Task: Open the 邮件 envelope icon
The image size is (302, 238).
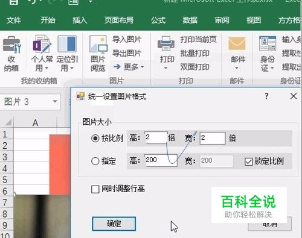Action: [237, 44]
